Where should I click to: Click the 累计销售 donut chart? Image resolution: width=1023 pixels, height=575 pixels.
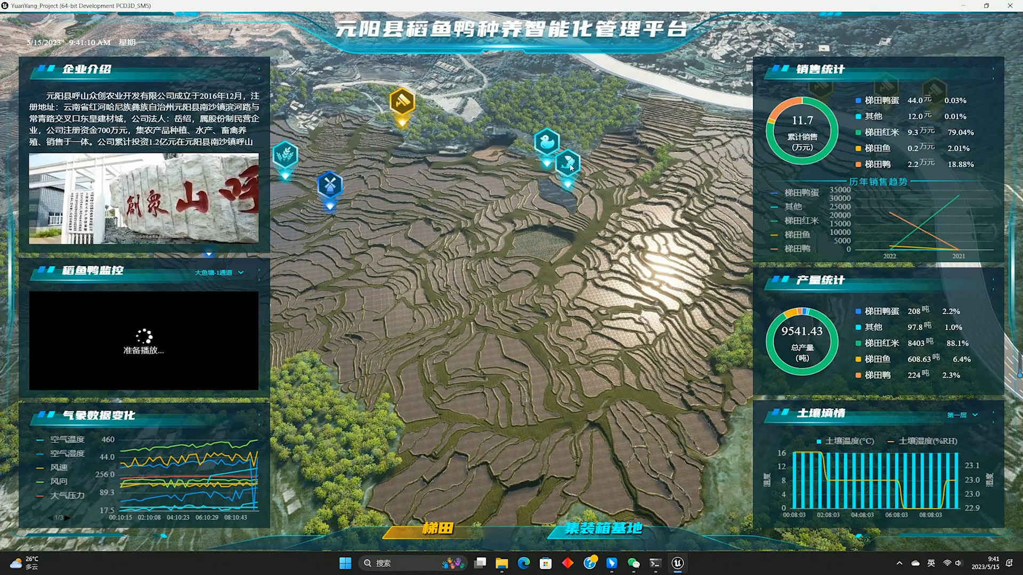click(x=802, y=131)
